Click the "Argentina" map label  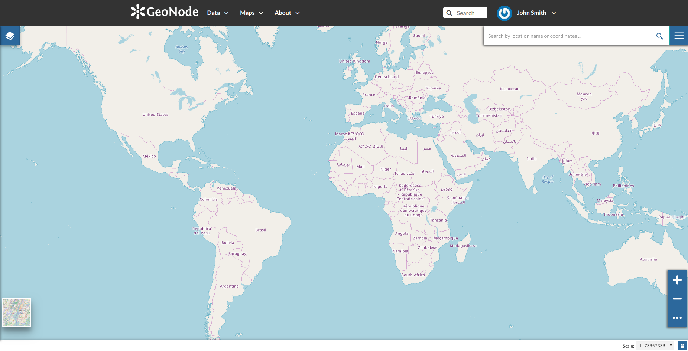tap(229, 286)
